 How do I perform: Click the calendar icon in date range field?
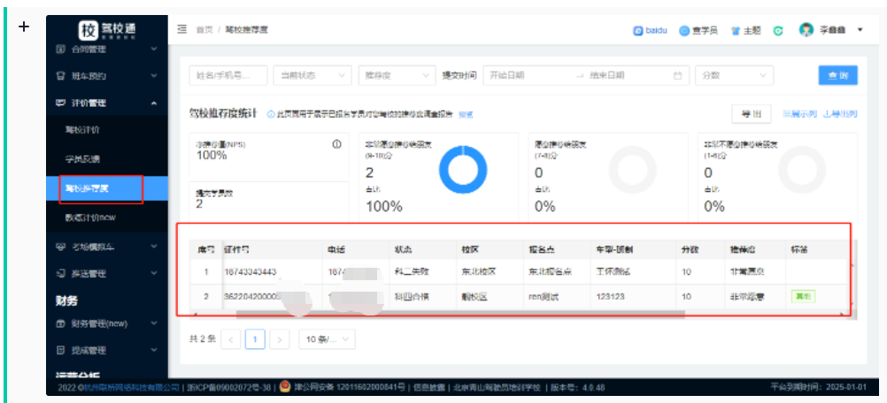tap(677, 75)
